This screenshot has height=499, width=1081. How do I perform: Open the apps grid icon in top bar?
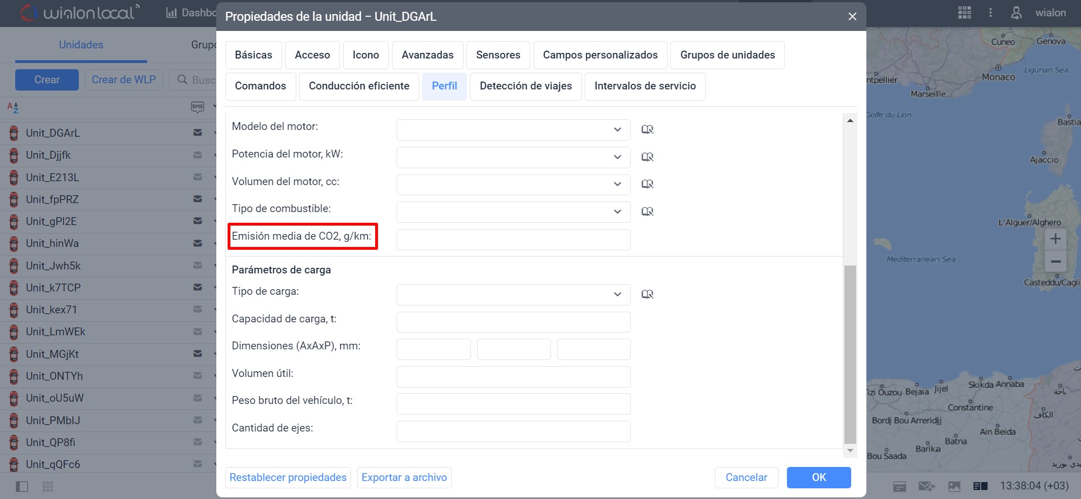point(964,13)
